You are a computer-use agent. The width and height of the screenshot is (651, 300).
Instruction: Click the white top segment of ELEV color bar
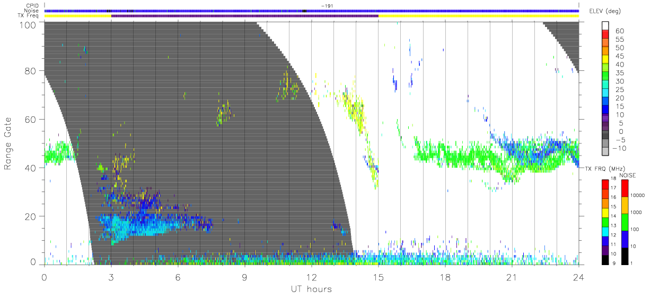click(x=605, y=26)
